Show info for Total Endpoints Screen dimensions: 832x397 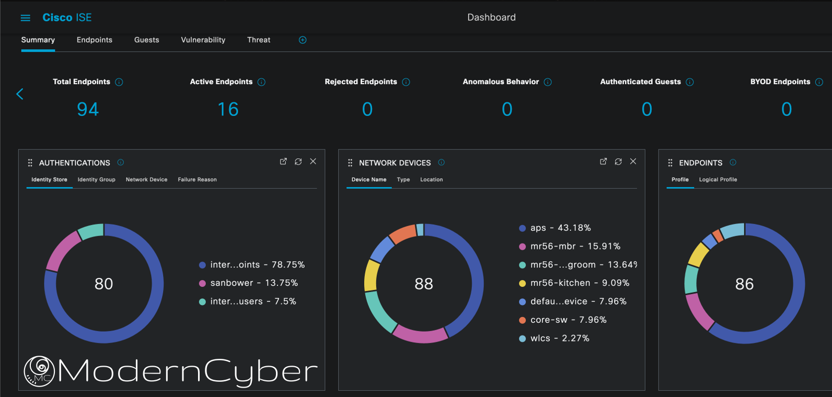119,82
